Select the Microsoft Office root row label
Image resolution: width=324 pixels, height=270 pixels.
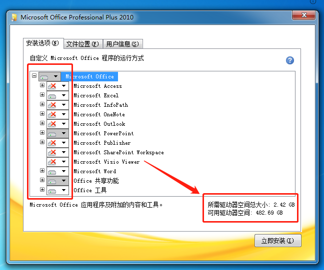pyautogui.click(x=89, y=76)
